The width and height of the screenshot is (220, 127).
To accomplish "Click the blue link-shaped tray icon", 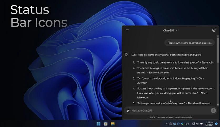I will coord(174,124).
